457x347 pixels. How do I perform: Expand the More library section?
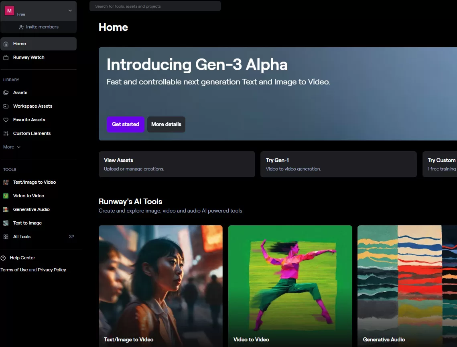coord(12,147)
